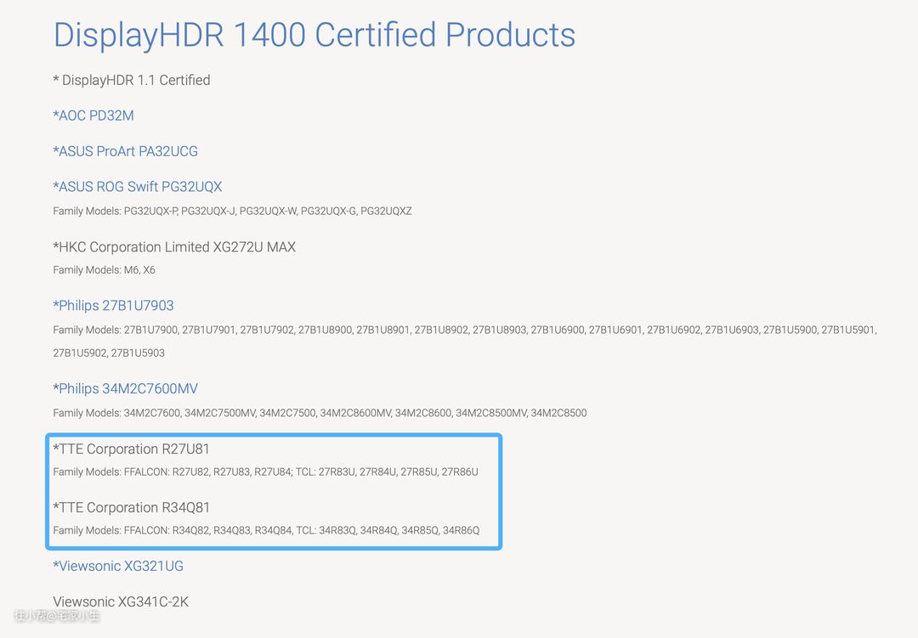Open the ASUS ProArt PA32UCG link
The image size is (918, 638).
pos(125,151)
